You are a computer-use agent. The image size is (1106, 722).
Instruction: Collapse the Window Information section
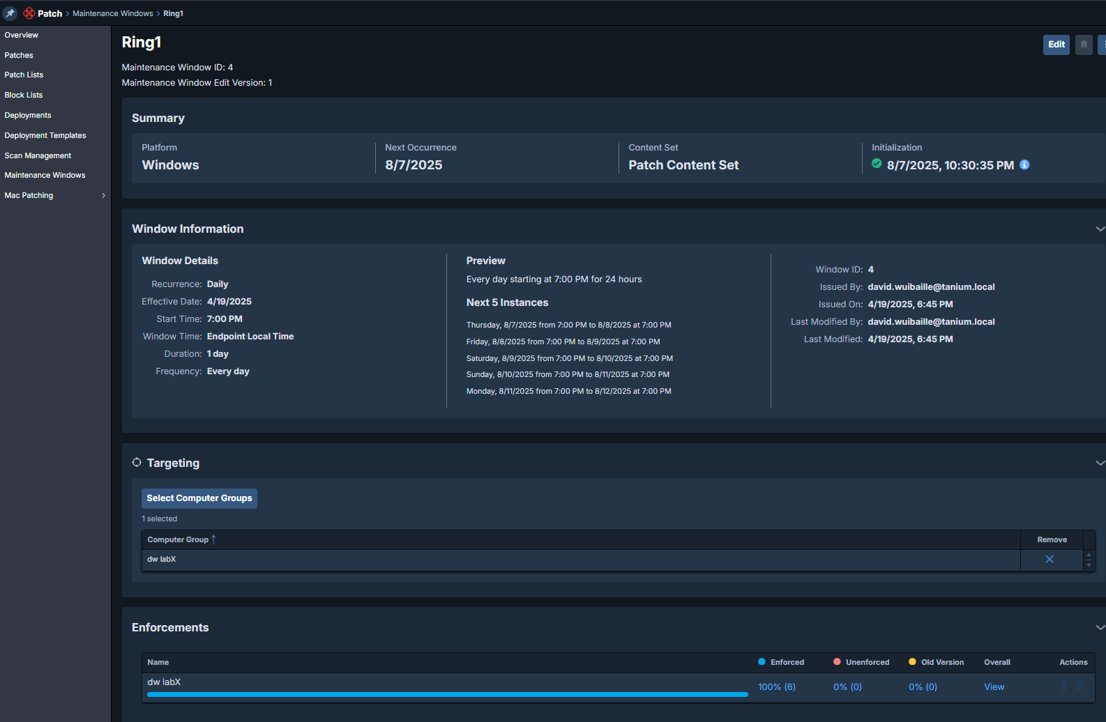tap(1100, 229)
